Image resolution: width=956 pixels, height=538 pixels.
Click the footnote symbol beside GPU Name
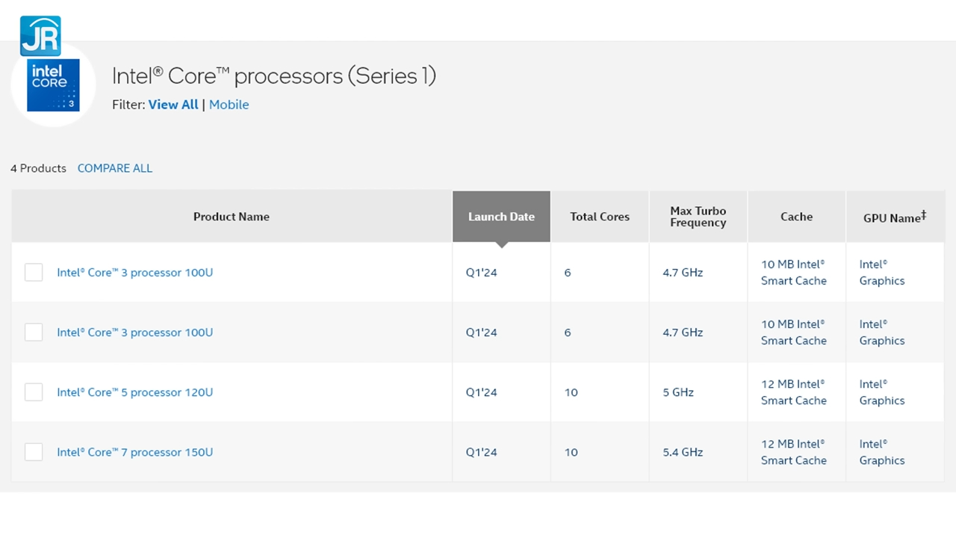coord(923,214)
